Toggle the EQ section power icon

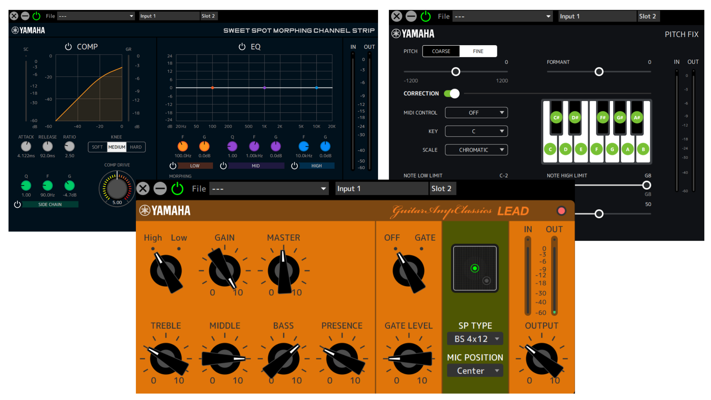point(242,47)
